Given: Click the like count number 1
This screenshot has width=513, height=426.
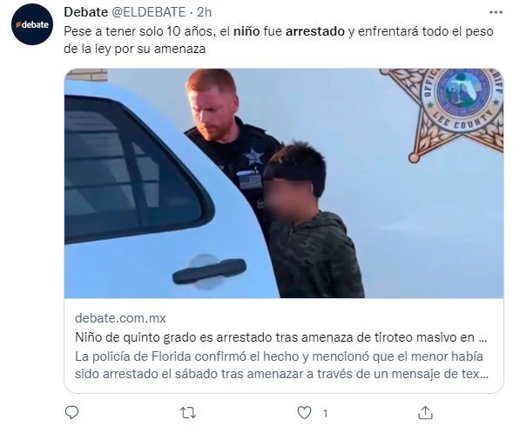Looking at the screenshot, I should click(325, 414).
